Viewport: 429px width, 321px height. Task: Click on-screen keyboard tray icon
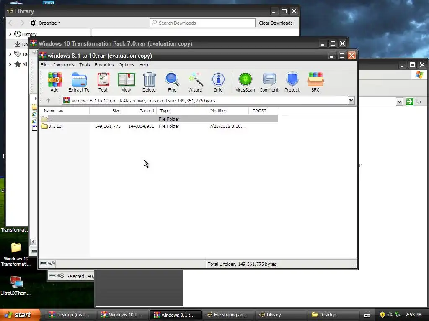click(367, 315)
